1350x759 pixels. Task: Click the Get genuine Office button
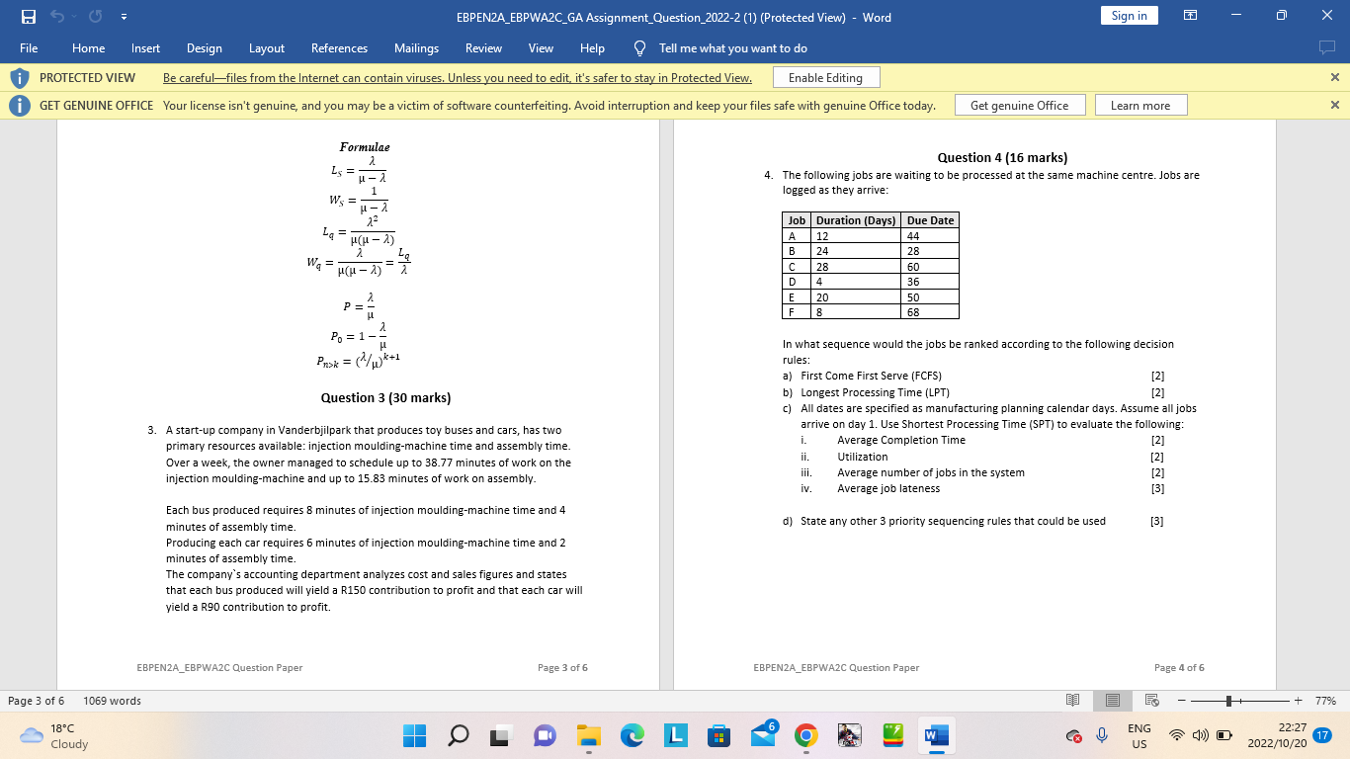(1020, 105)
